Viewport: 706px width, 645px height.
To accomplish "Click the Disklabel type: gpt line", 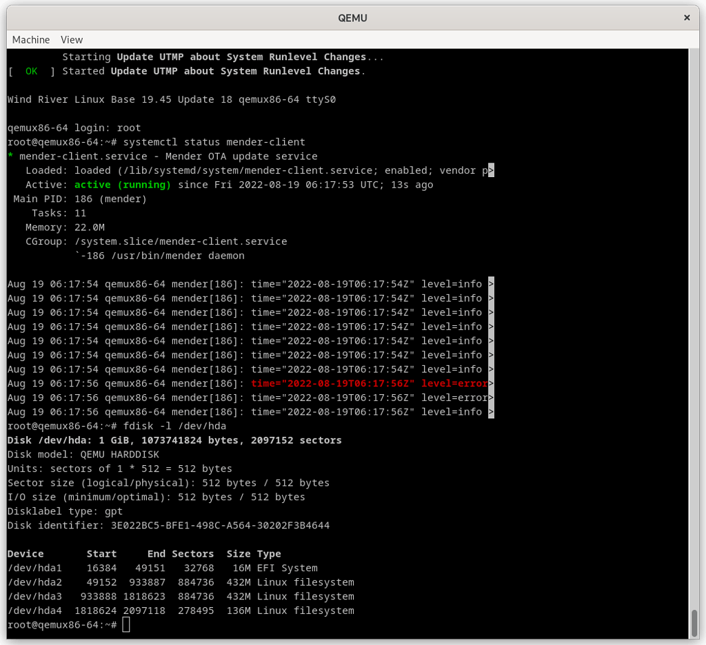I will pos(64,511).
